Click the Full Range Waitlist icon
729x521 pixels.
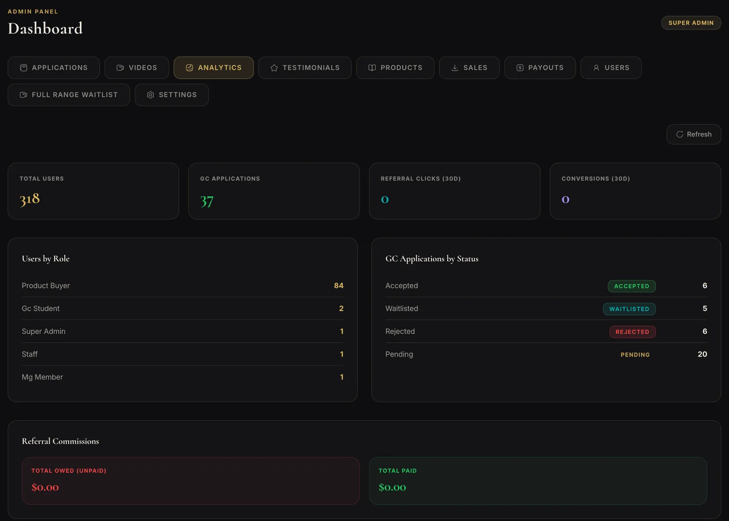click(x=24, y=95)
